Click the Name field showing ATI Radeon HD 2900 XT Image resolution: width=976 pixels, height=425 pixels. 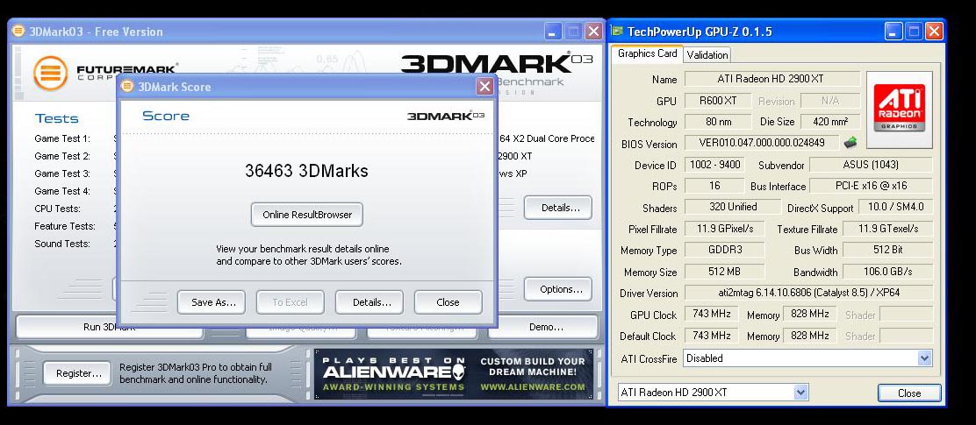click(771, 79)
